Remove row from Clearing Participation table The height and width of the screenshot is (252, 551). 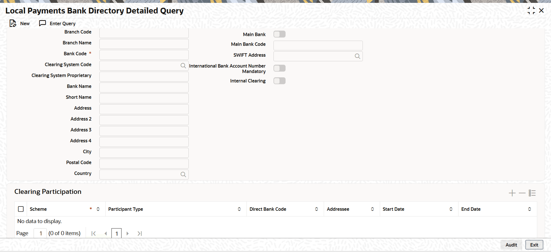tap(522, 193)
